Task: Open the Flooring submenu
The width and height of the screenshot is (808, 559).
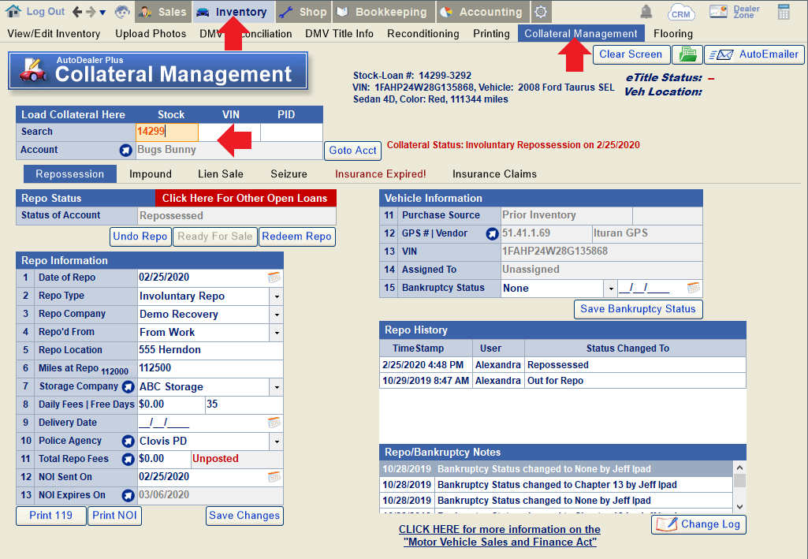Action: tap(673, 34)
